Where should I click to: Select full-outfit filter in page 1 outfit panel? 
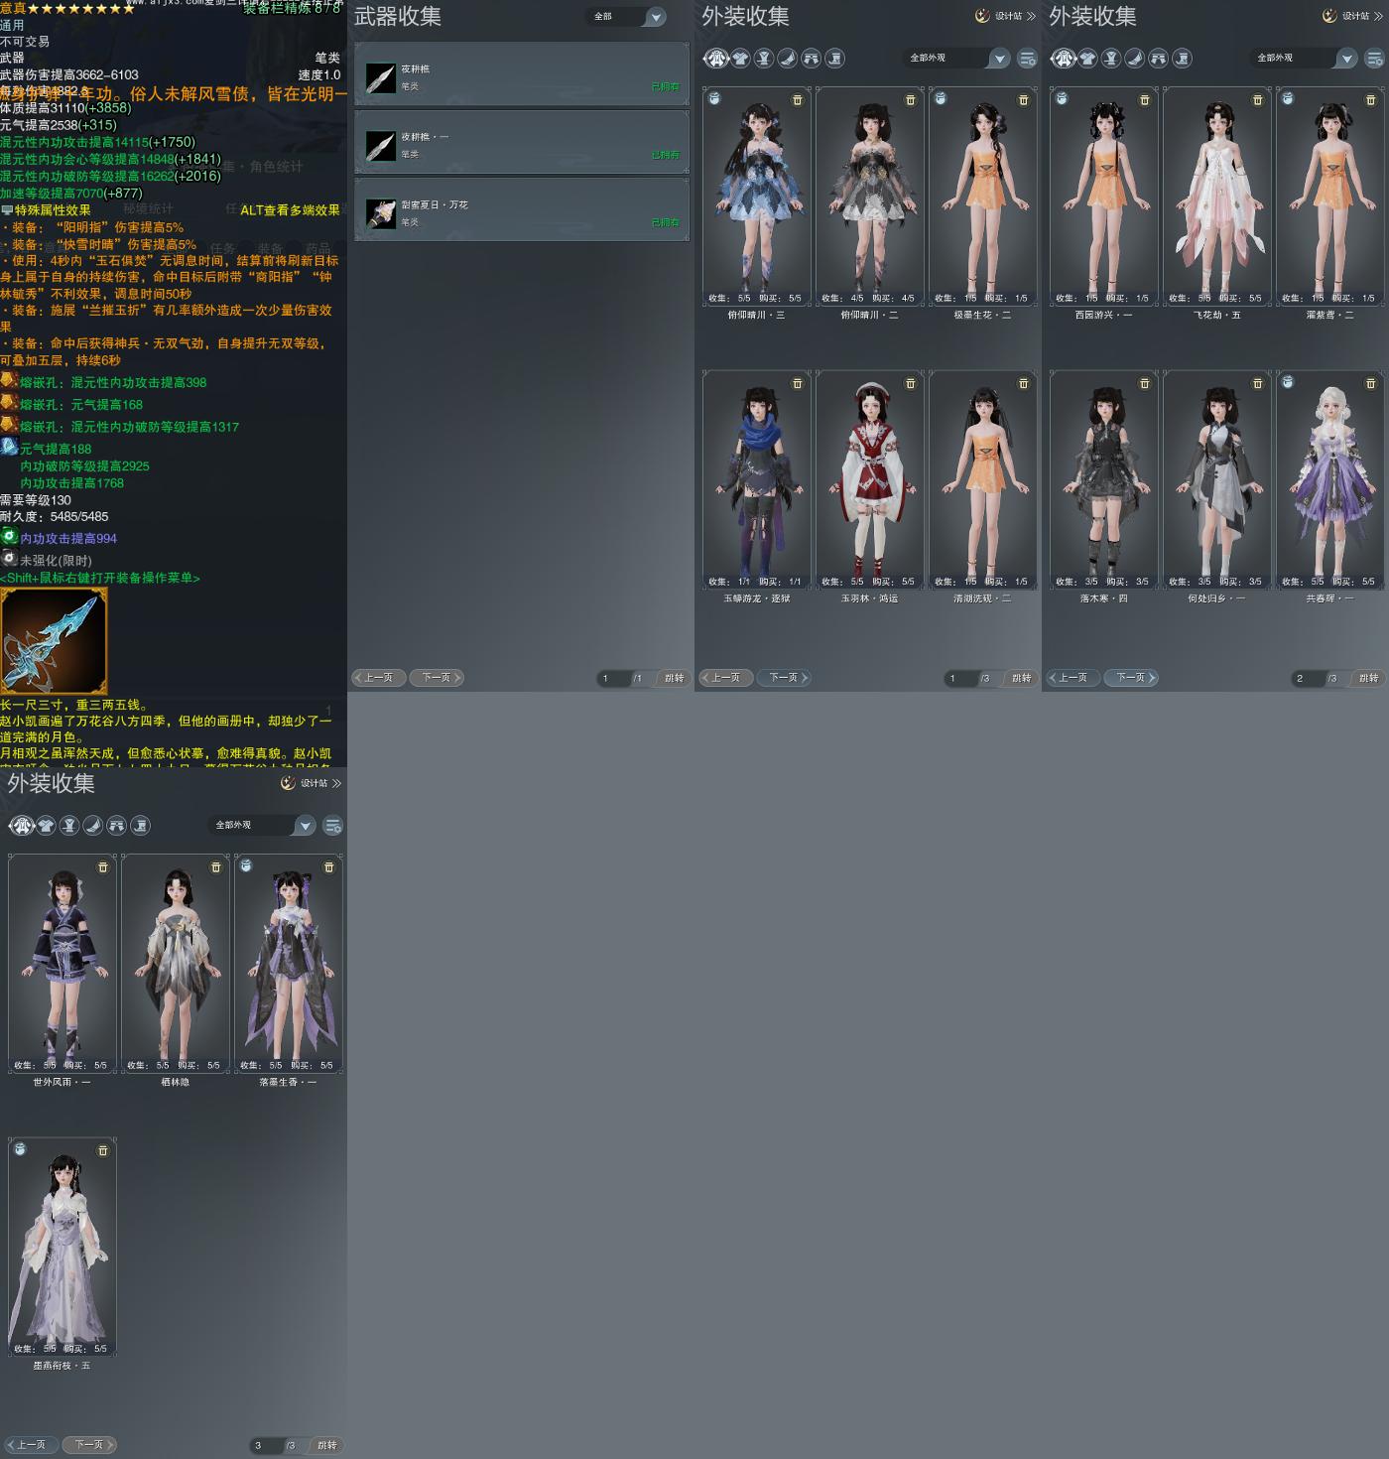point(716,59)
